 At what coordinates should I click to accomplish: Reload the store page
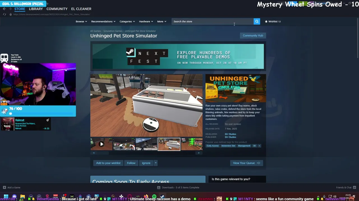[x=4, y=14]
